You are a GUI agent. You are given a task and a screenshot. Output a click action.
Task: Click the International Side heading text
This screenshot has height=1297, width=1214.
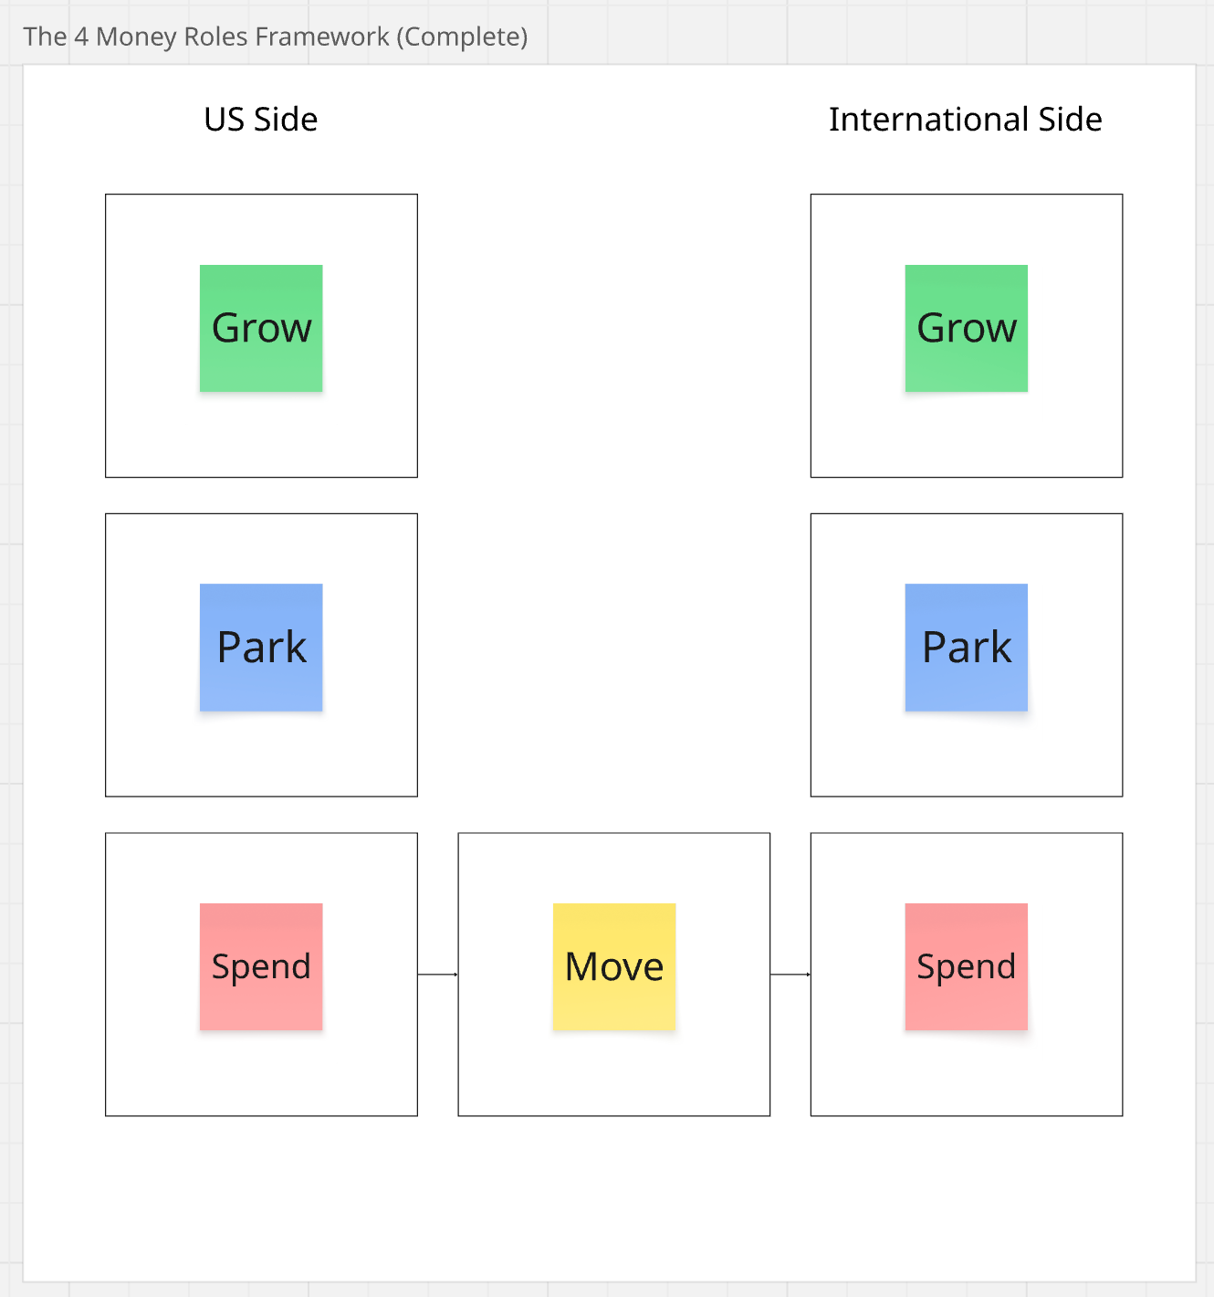point(966,120)
